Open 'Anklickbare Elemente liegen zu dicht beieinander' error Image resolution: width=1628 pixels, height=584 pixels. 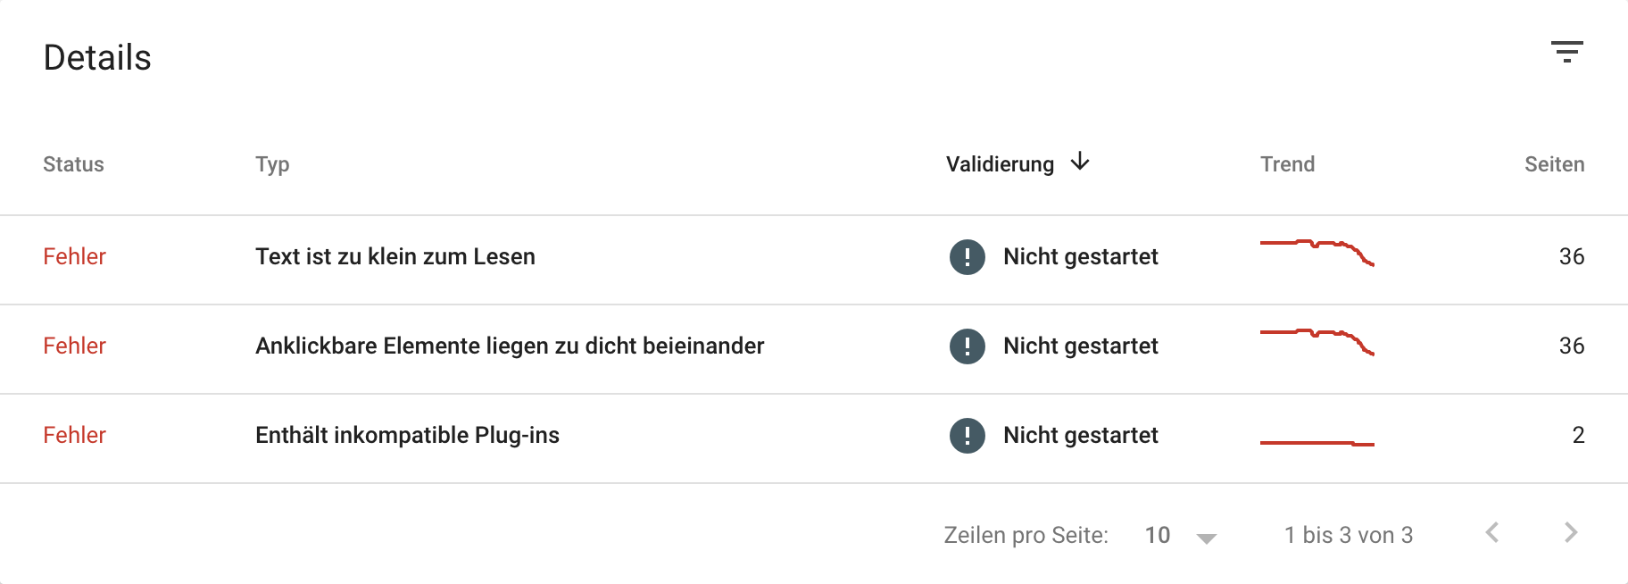[510, 346]
